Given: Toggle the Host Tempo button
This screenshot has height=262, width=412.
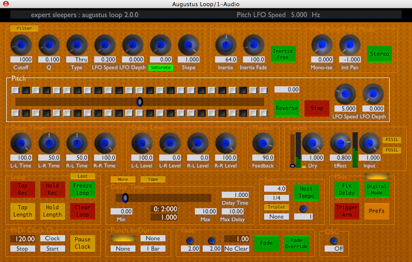Looking at the screenshot, I should click(307, 192).
